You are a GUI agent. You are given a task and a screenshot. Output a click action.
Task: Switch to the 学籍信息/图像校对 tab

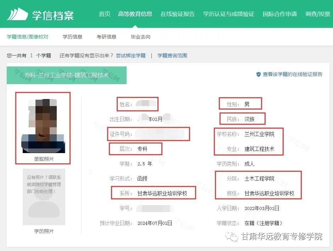point(28,37)
